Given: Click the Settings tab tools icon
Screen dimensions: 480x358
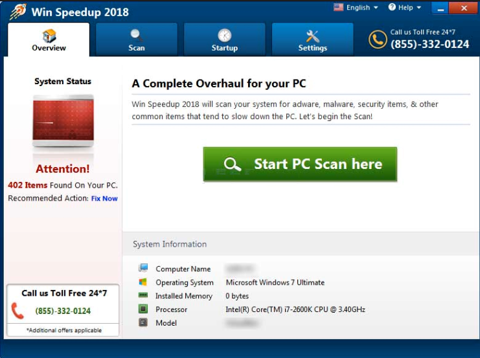Looking at the screenshot, I should coord(313,36).
